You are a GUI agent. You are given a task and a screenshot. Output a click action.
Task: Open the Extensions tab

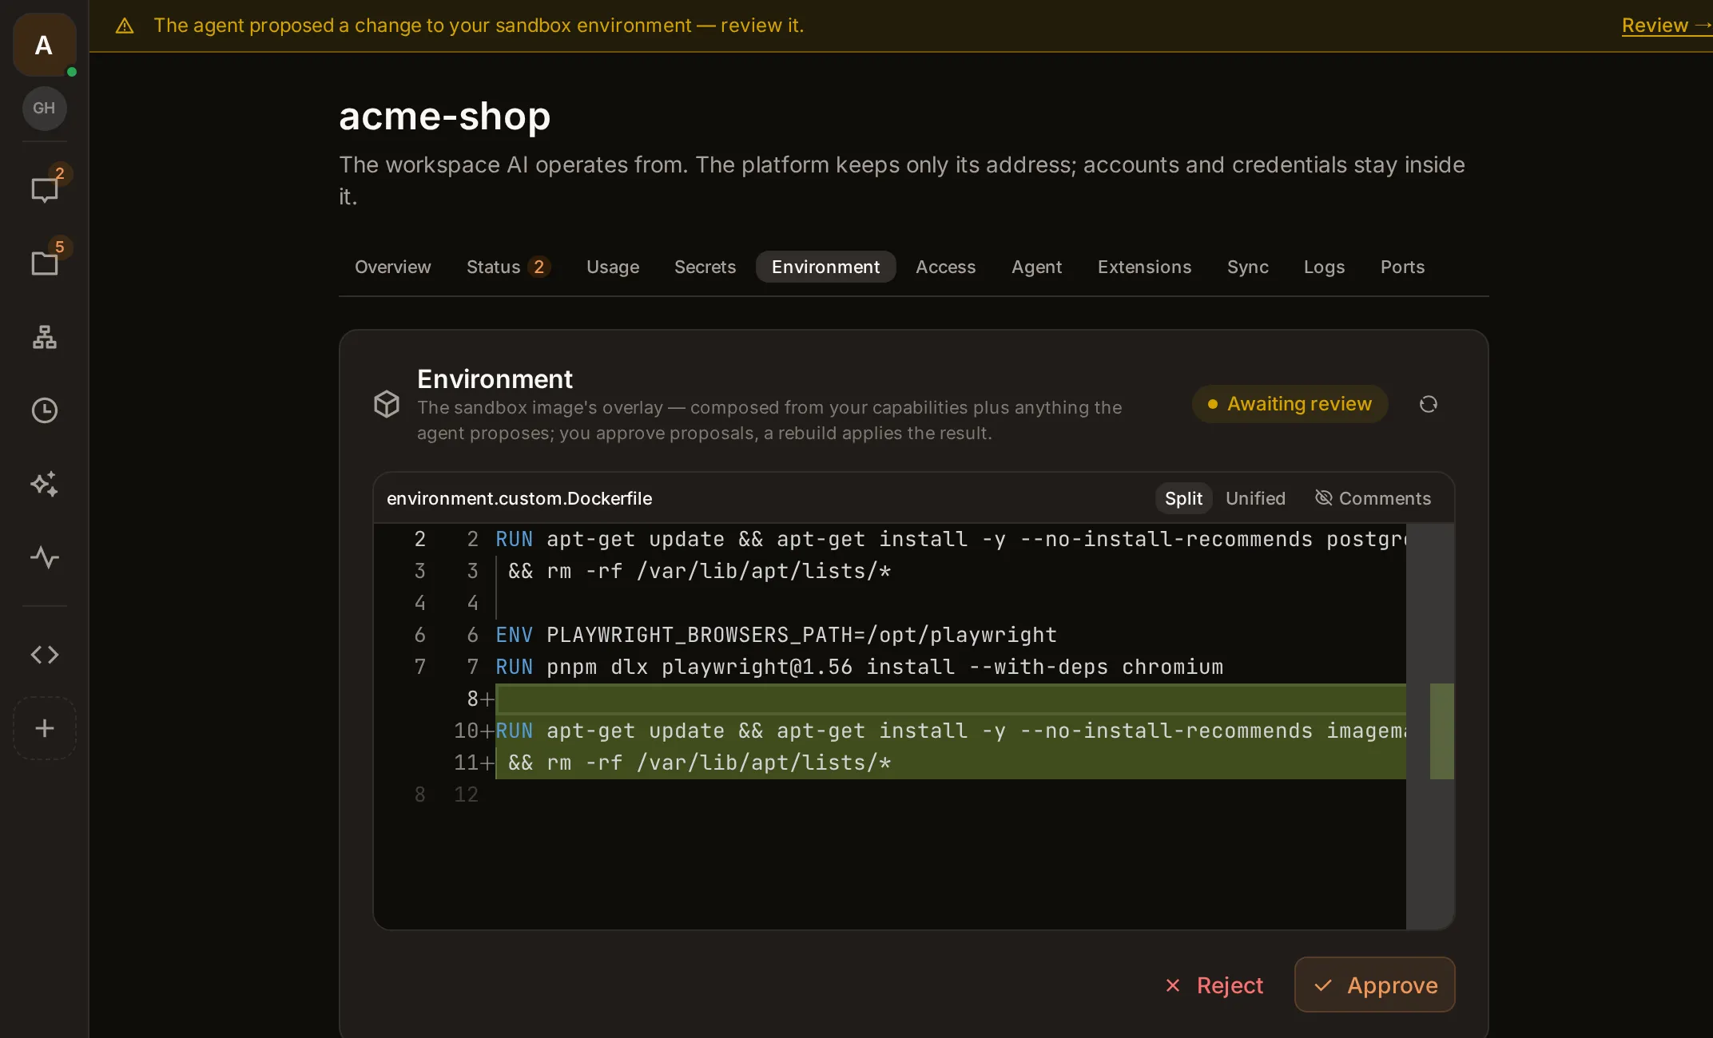[1144, 267]
